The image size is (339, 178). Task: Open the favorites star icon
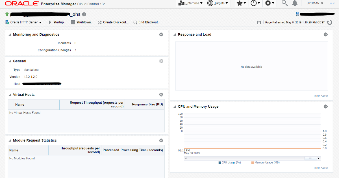(x=240, y=3)
